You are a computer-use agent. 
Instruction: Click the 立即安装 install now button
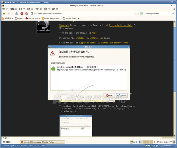coord(122,96)
